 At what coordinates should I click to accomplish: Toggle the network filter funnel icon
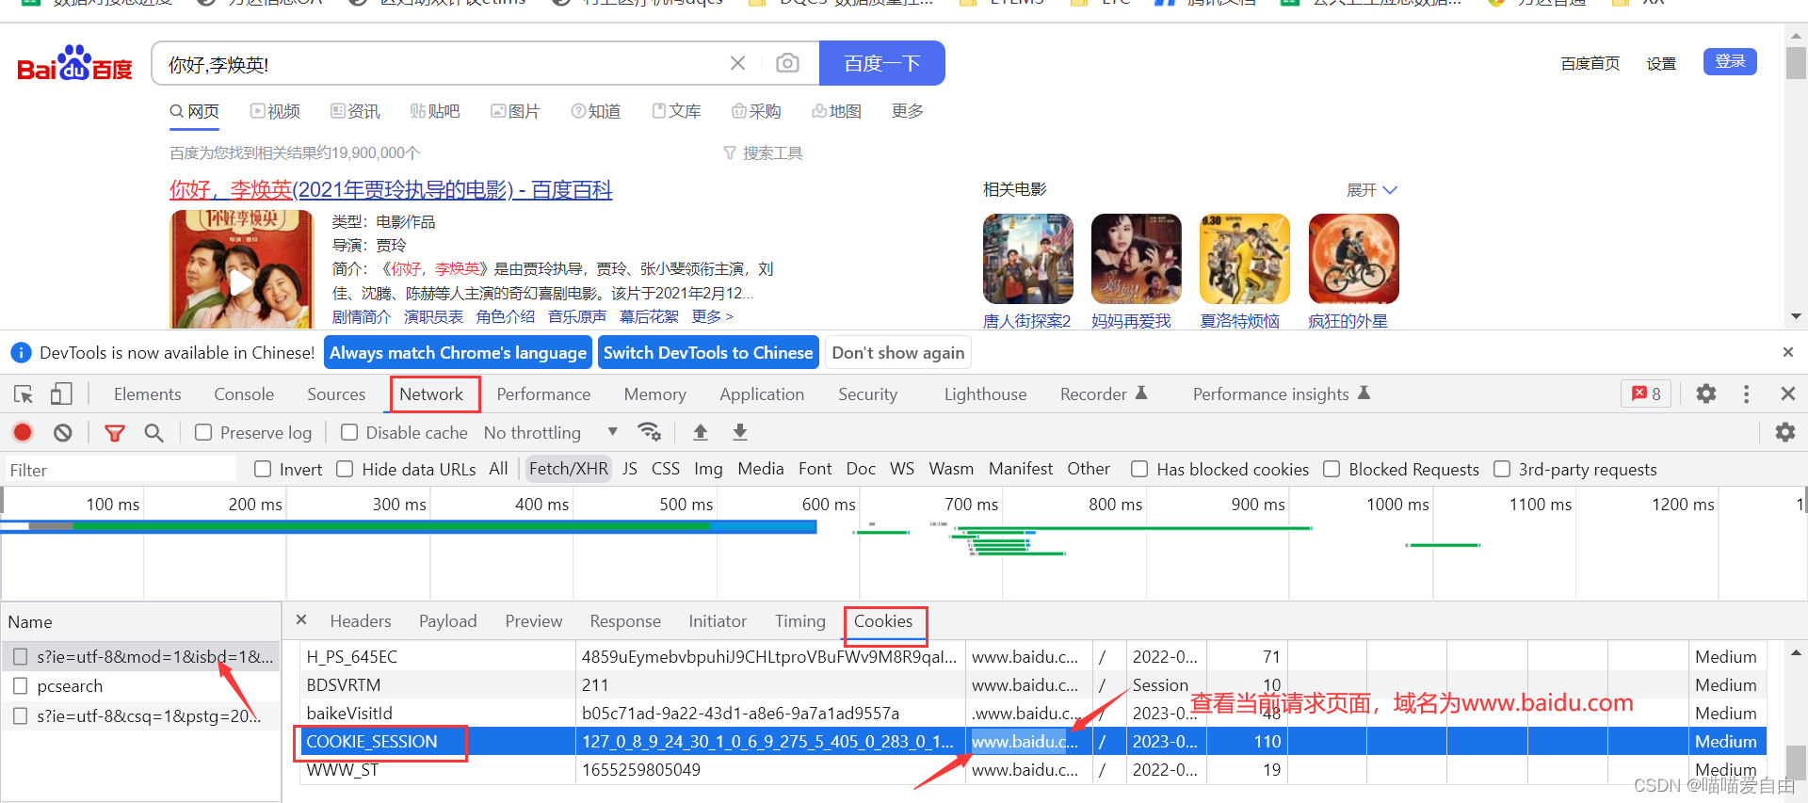pyautogui.click(x=115, y=433)
